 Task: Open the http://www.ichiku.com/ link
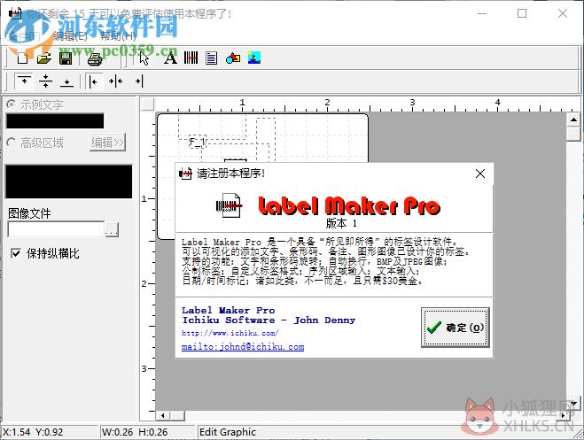click(230, 333)
